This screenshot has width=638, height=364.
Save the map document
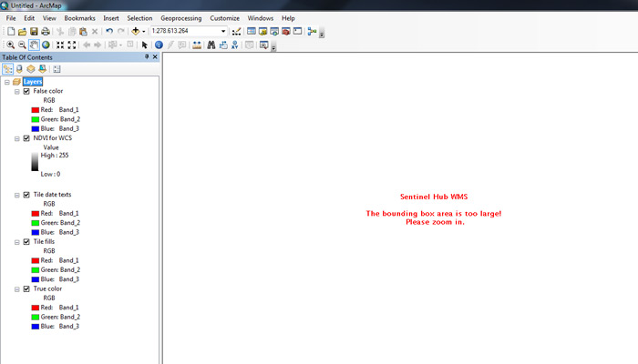[34, 31]
